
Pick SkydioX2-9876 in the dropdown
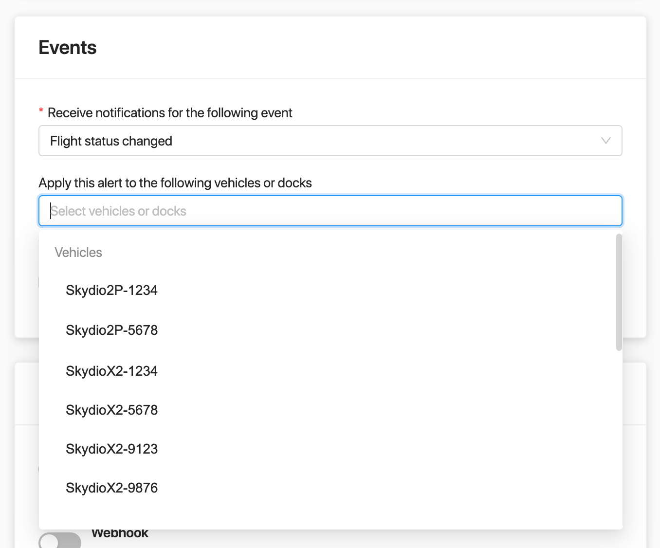(x=330, y=488)
